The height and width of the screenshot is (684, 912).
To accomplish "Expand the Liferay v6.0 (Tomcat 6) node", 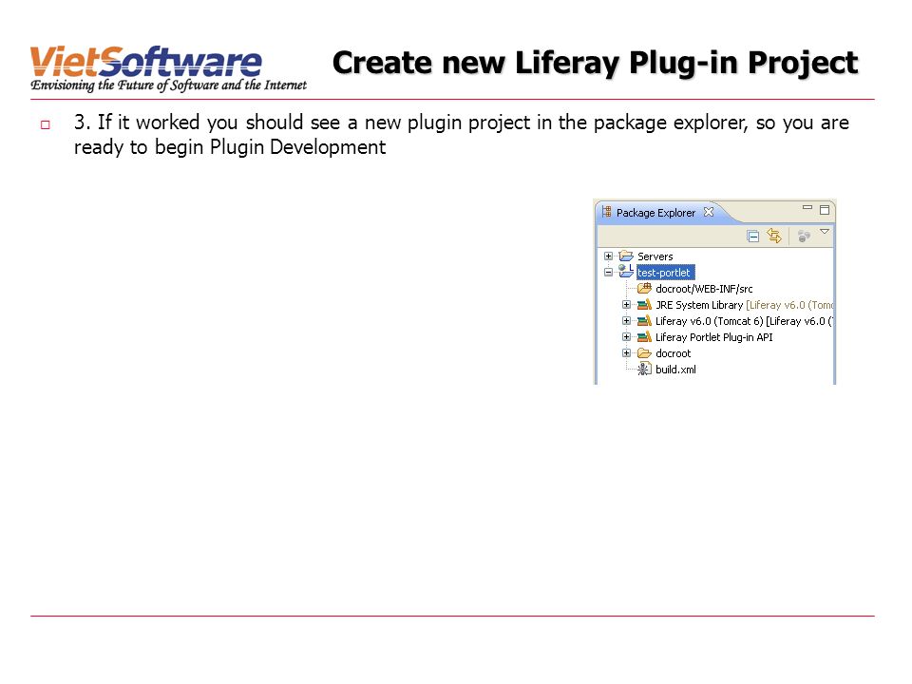I will [626, 320].
